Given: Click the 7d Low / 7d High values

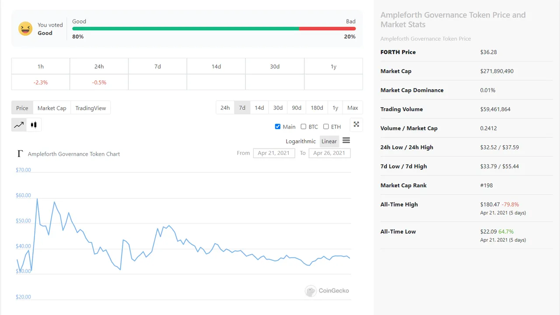Looking at the screenshot, I should tap(500, 166).
